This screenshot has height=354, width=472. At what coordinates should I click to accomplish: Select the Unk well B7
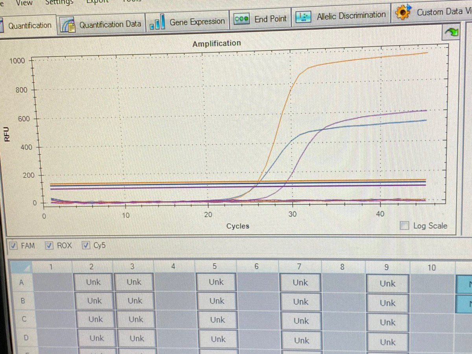[x=301, y=302]
